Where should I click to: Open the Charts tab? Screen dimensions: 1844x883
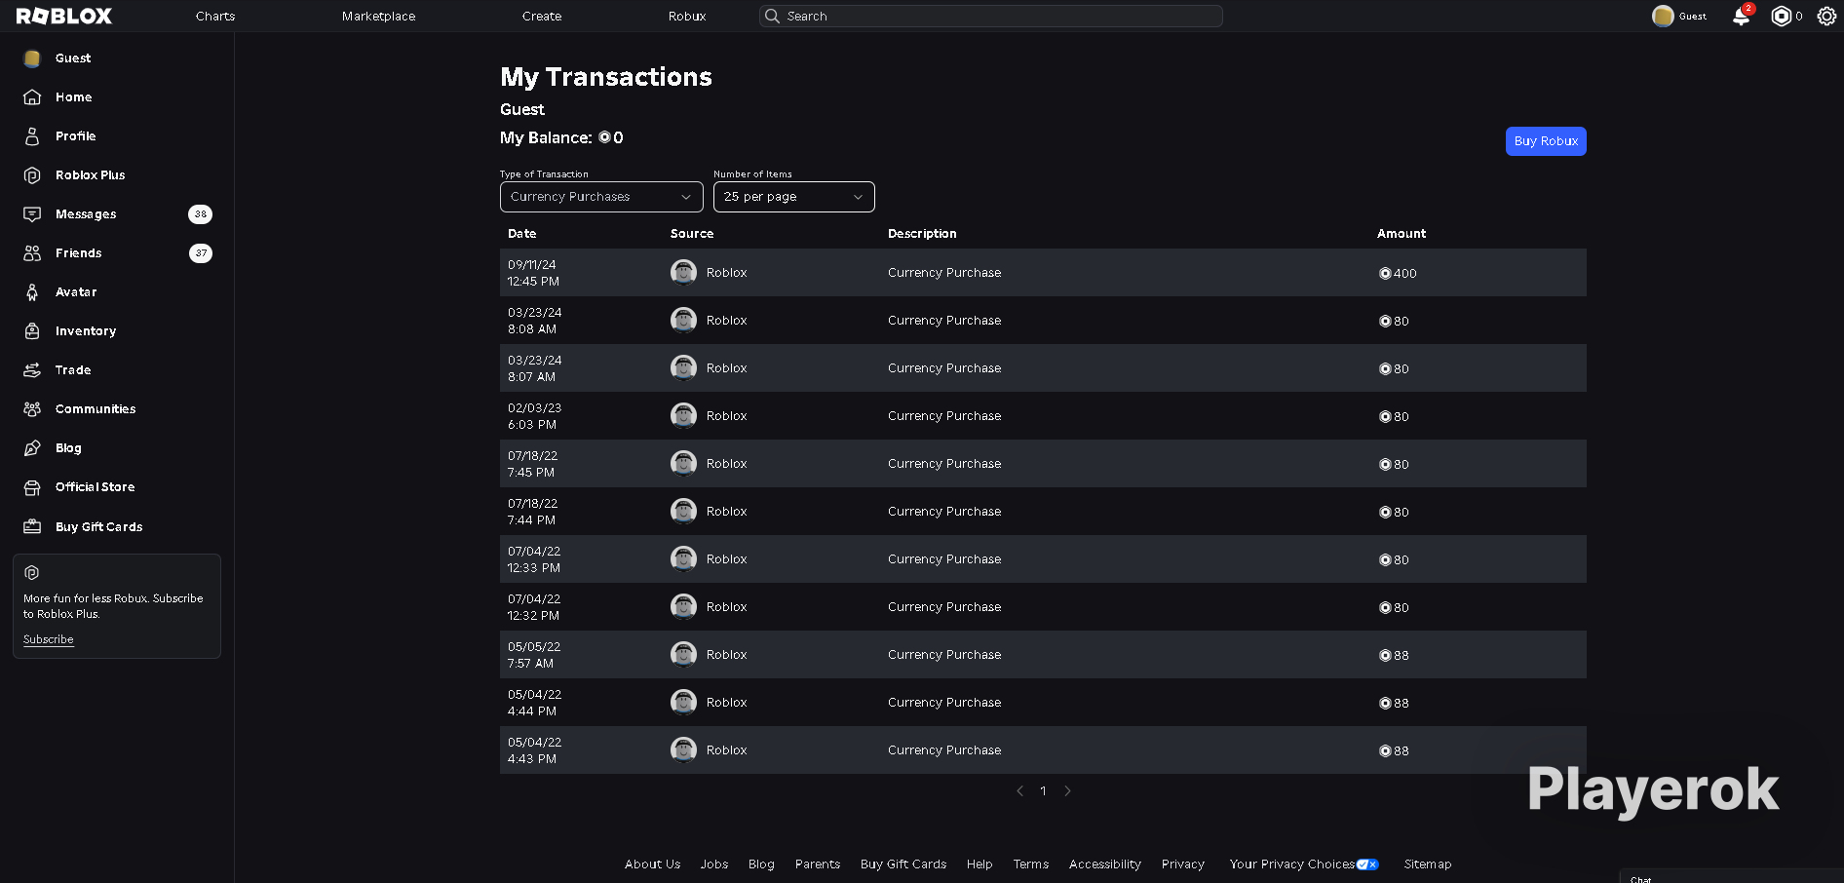coord(215,17)
